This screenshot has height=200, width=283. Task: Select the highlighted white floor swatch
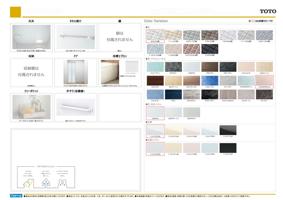pyautogui.click(x=155, y=35)
